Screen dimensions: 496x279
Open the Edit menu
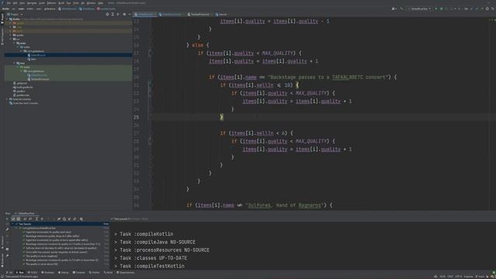click(15, 3)
